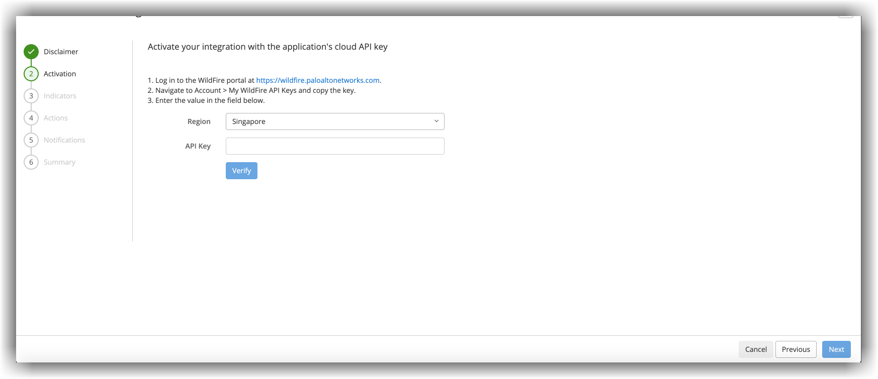This screenshot has height=379, width=878.
Task: Open the Region dropdown showing Singapore
Action: pyautogui.click(x=327, y=121)
